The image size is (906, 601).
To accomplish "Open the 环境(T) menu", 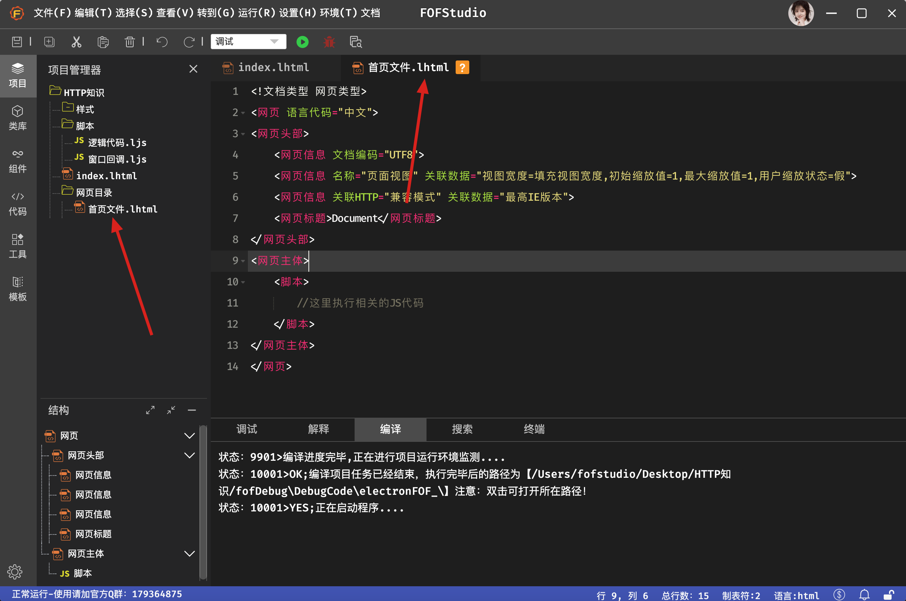I will 338,13.
